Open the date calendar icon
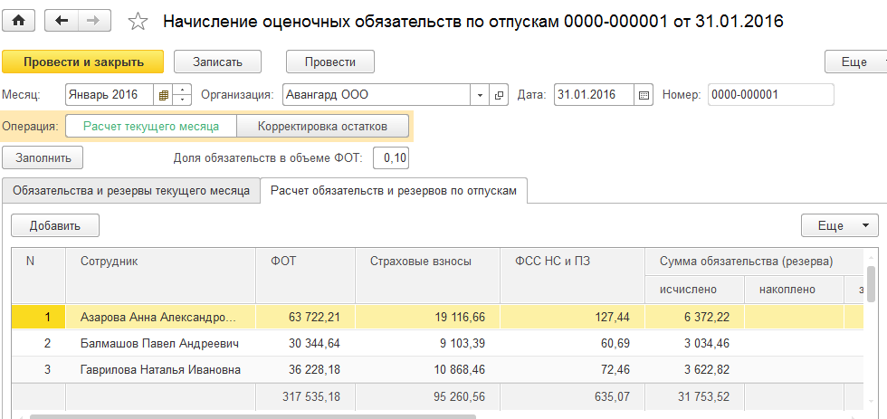Screen dimensions: 887x419 point(644,94)
